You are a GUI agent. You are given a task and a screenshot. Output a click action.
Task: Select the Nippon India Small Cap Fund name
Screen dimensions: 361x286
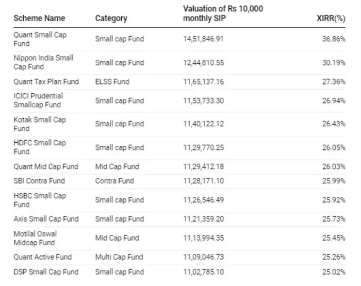point(43,62)
